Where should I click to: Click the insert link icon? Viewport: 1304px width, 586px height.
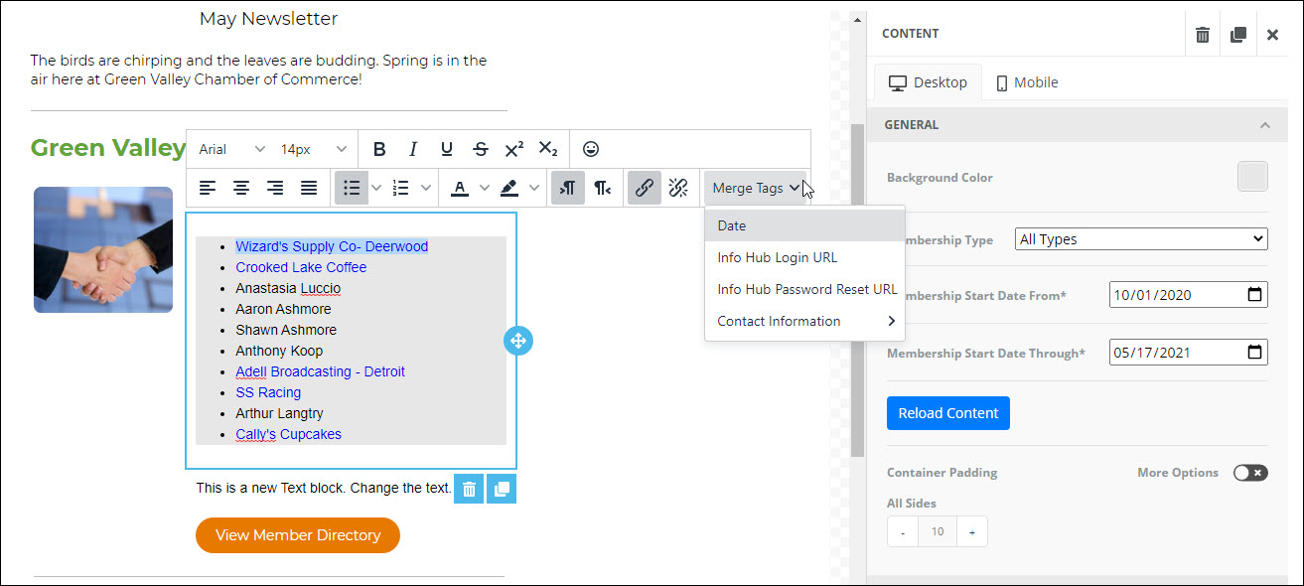pos(644,188)
